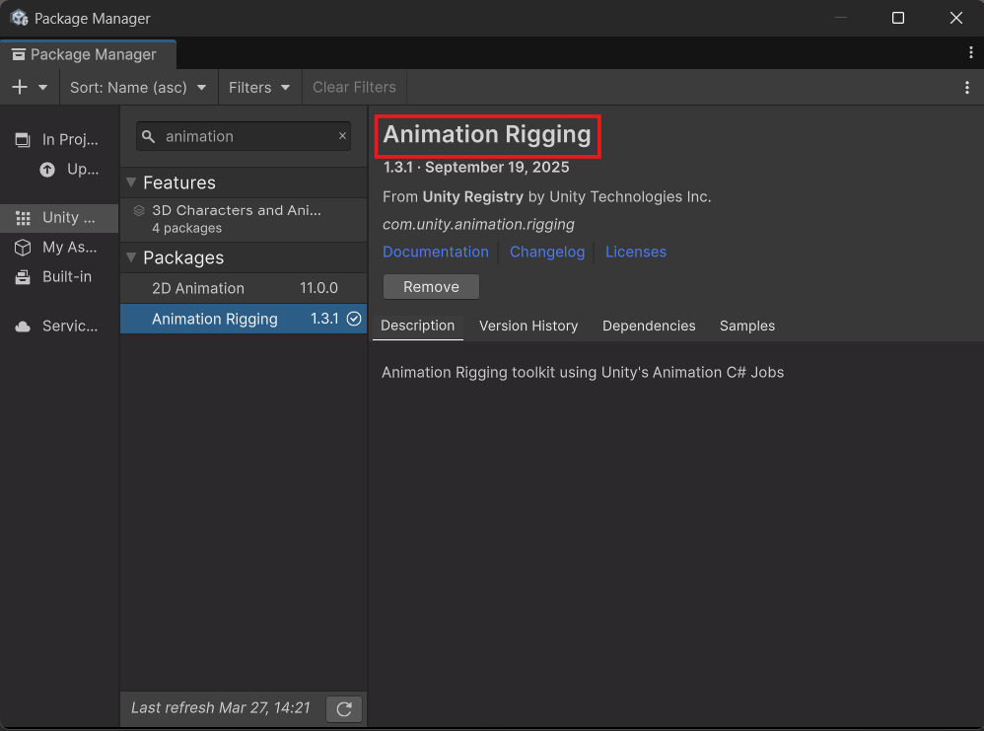Click the com.unity.animation.rigging package name
Viewport: 984px width, 731px height.
479,225
